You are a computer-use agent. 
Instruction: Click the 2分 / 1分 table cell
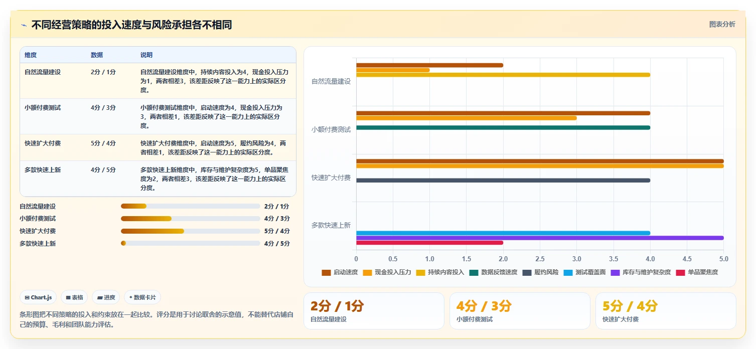click(x=103, y=72)
